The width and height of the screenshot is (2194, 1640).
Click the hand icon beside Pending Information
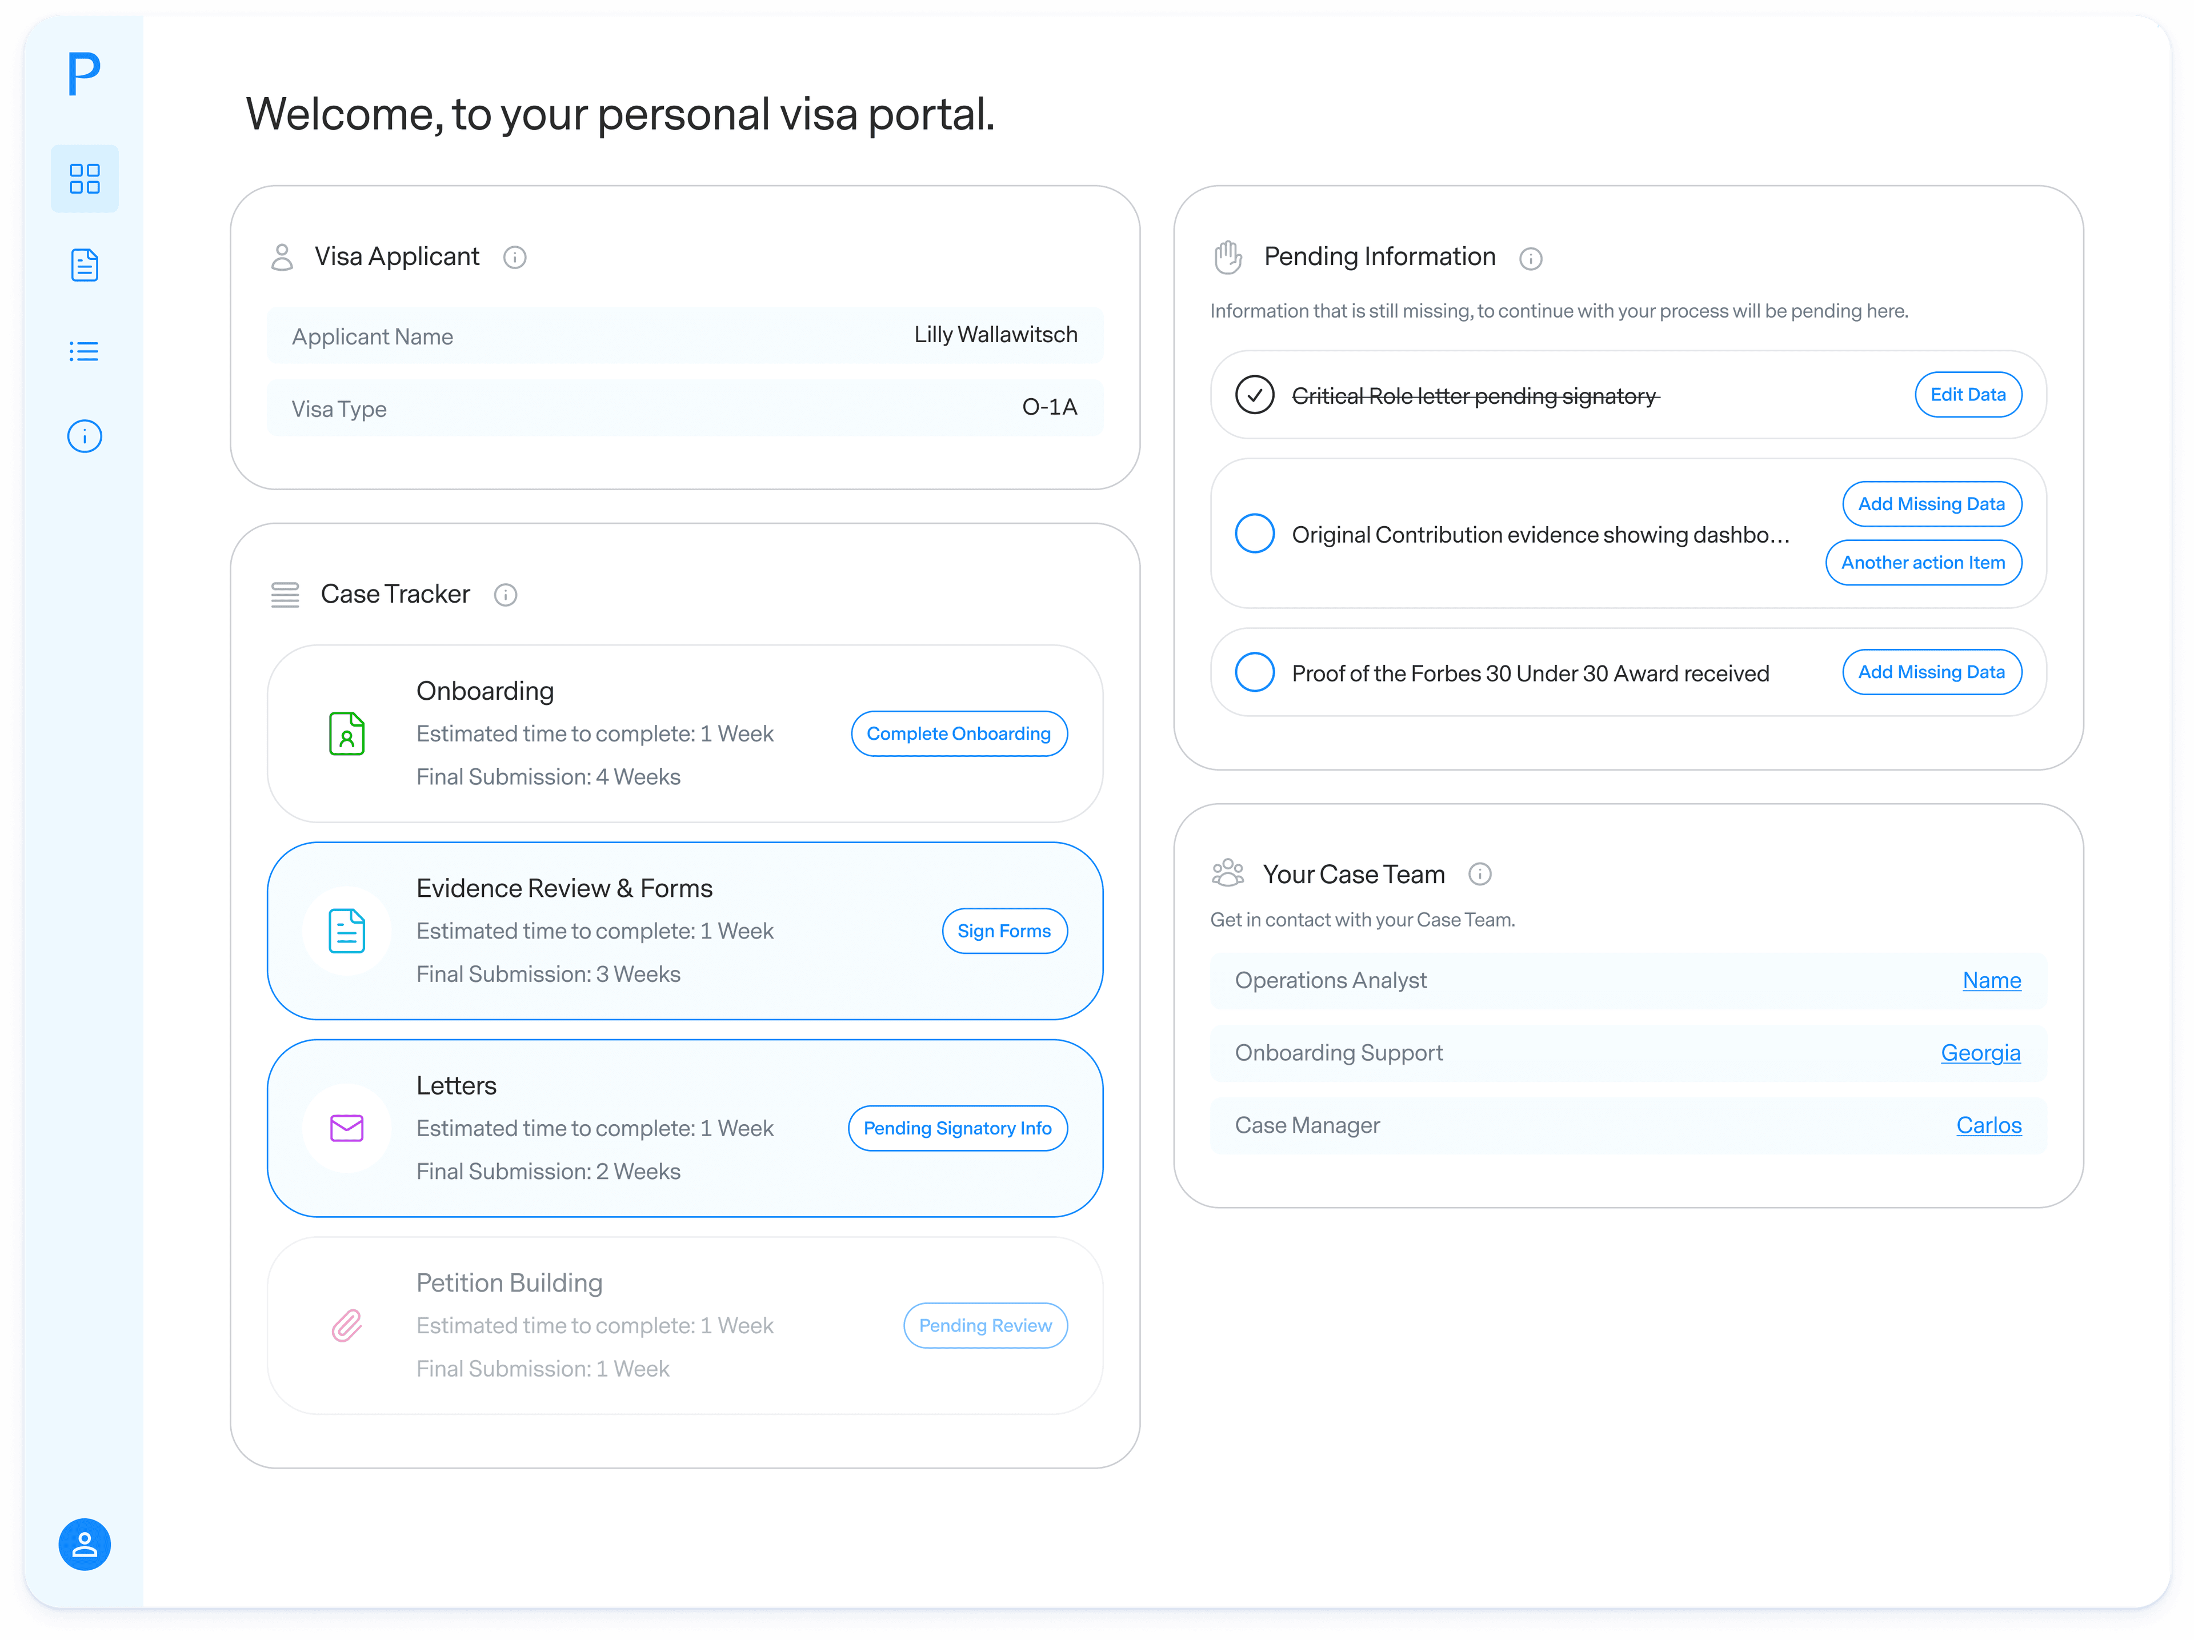[1228, 256]
